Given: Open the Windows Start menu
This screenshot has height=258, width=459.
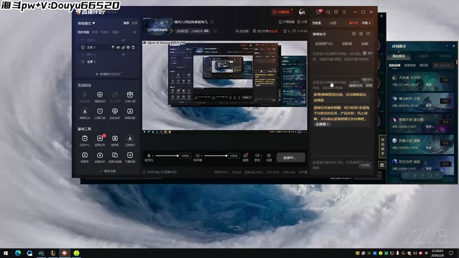Looking at the screenshot, I should click(6, 253).
